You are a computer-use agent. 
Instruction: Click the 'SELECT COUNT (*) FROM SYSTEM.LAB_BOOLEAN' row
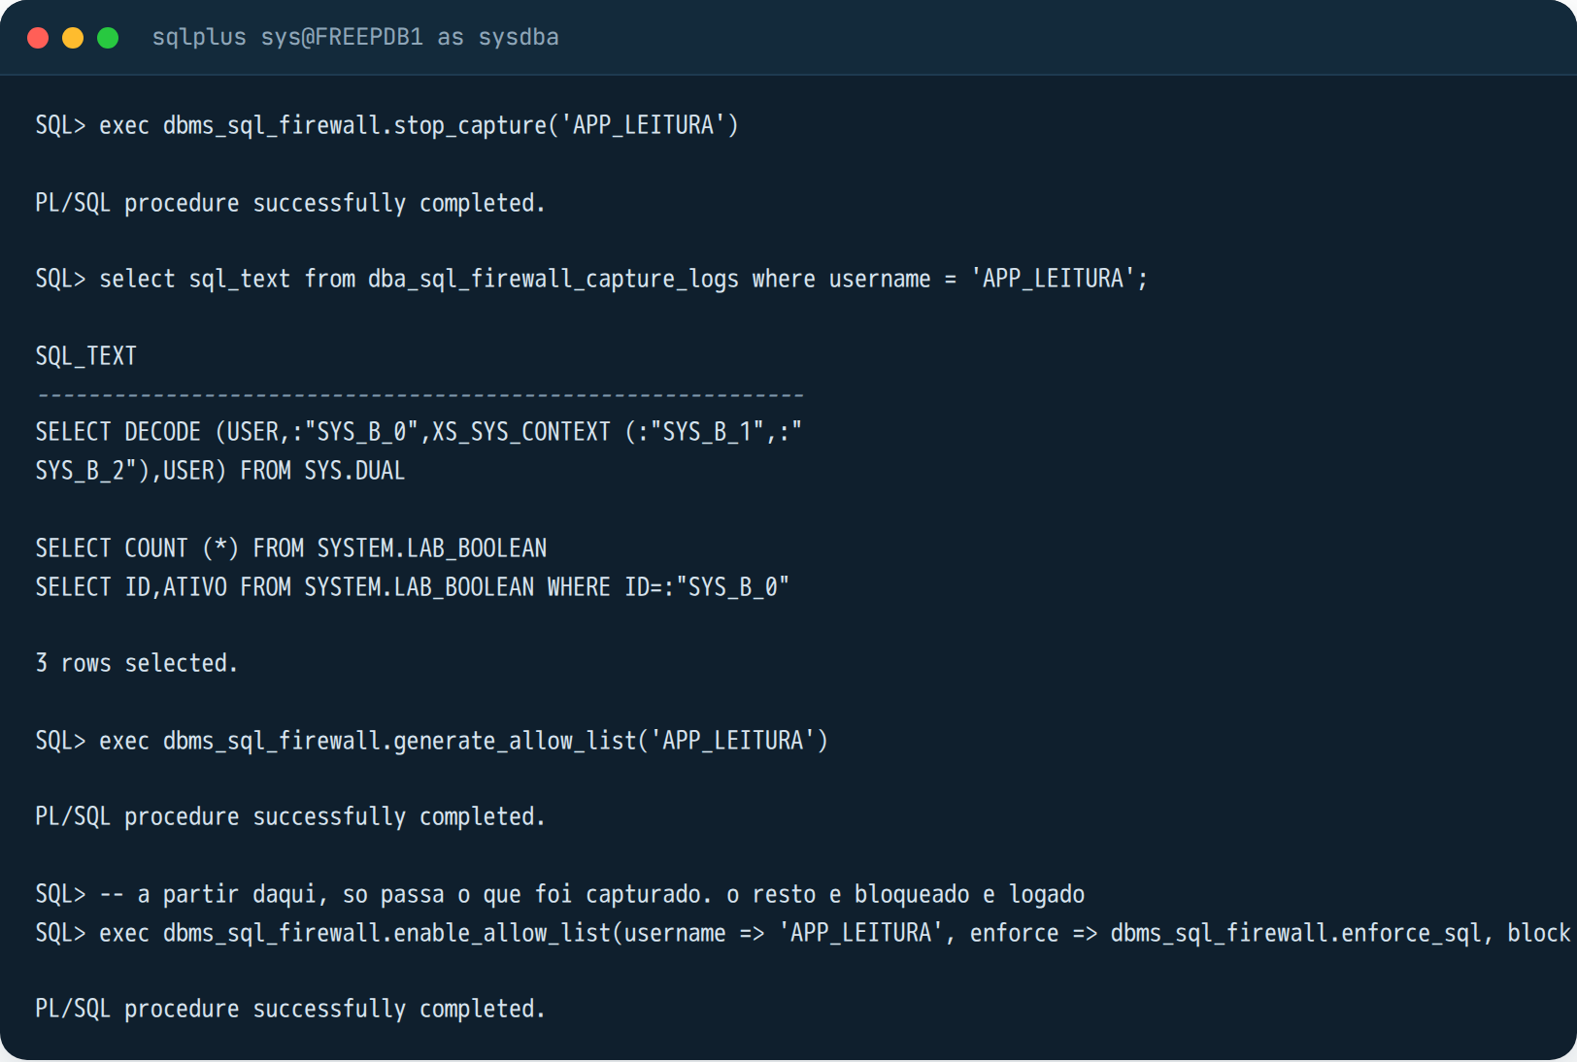[x=291, y=548]
